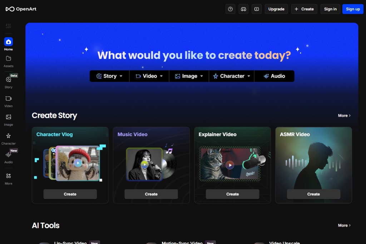Open the Audio section in sidebar
This screenshot has width=366, height=244.
click(x=8, y=157)
